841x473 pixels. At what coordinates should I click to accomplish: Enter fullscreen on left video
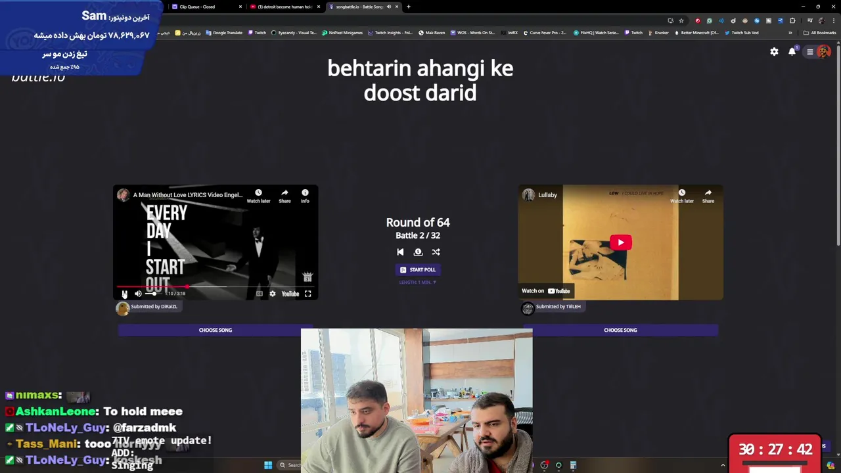pos(307,294)
